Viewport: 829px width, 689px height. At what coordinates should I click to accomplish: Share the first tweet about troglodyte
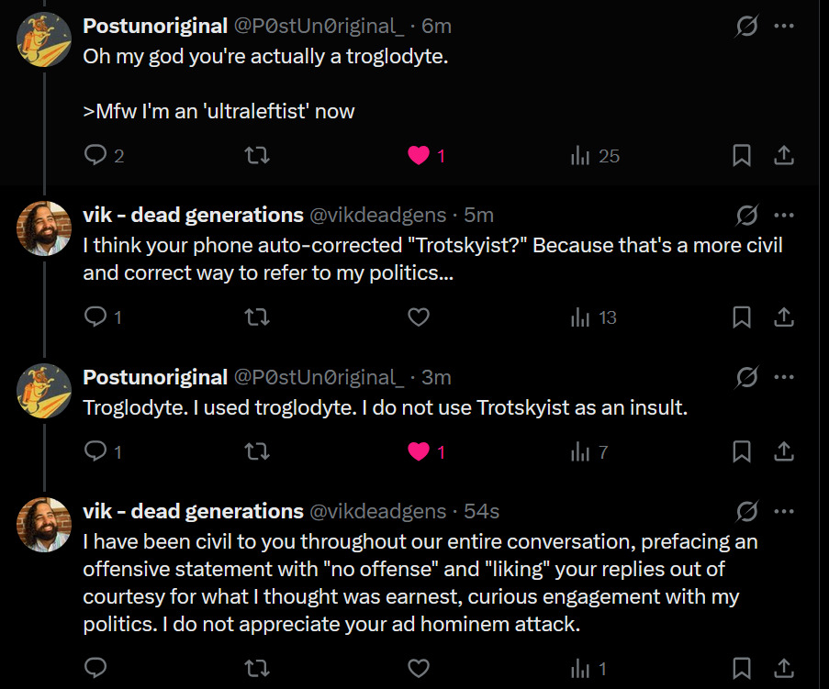(783, 156)
